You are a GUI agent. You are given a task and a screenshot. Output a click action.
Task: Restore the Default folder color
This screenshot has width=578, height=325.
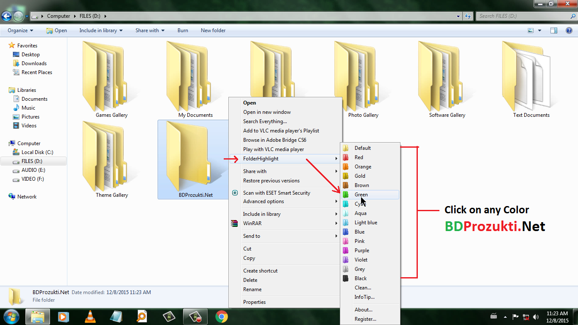370,148
